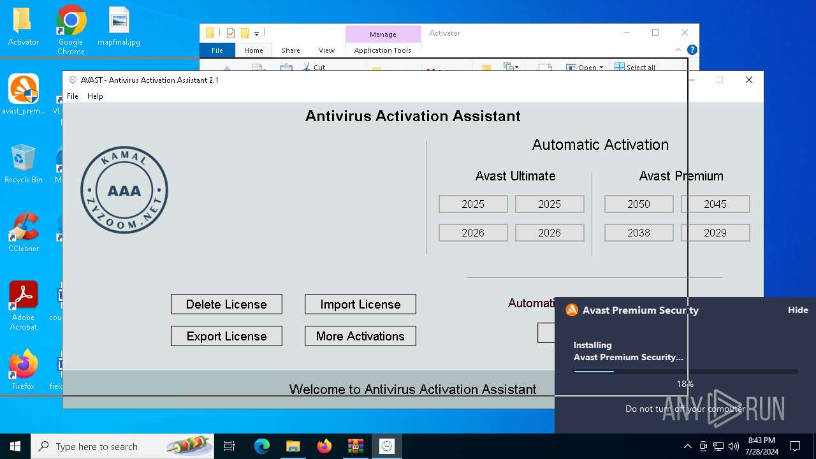Screen dimensions: 816x459
Task: Select avast_premium installer desktop icon
Action: pos(24,94)
